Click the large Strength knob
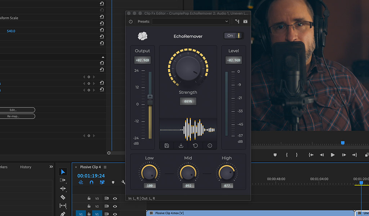The height and width of the screenshot is (216, 369). click(188, 68)
